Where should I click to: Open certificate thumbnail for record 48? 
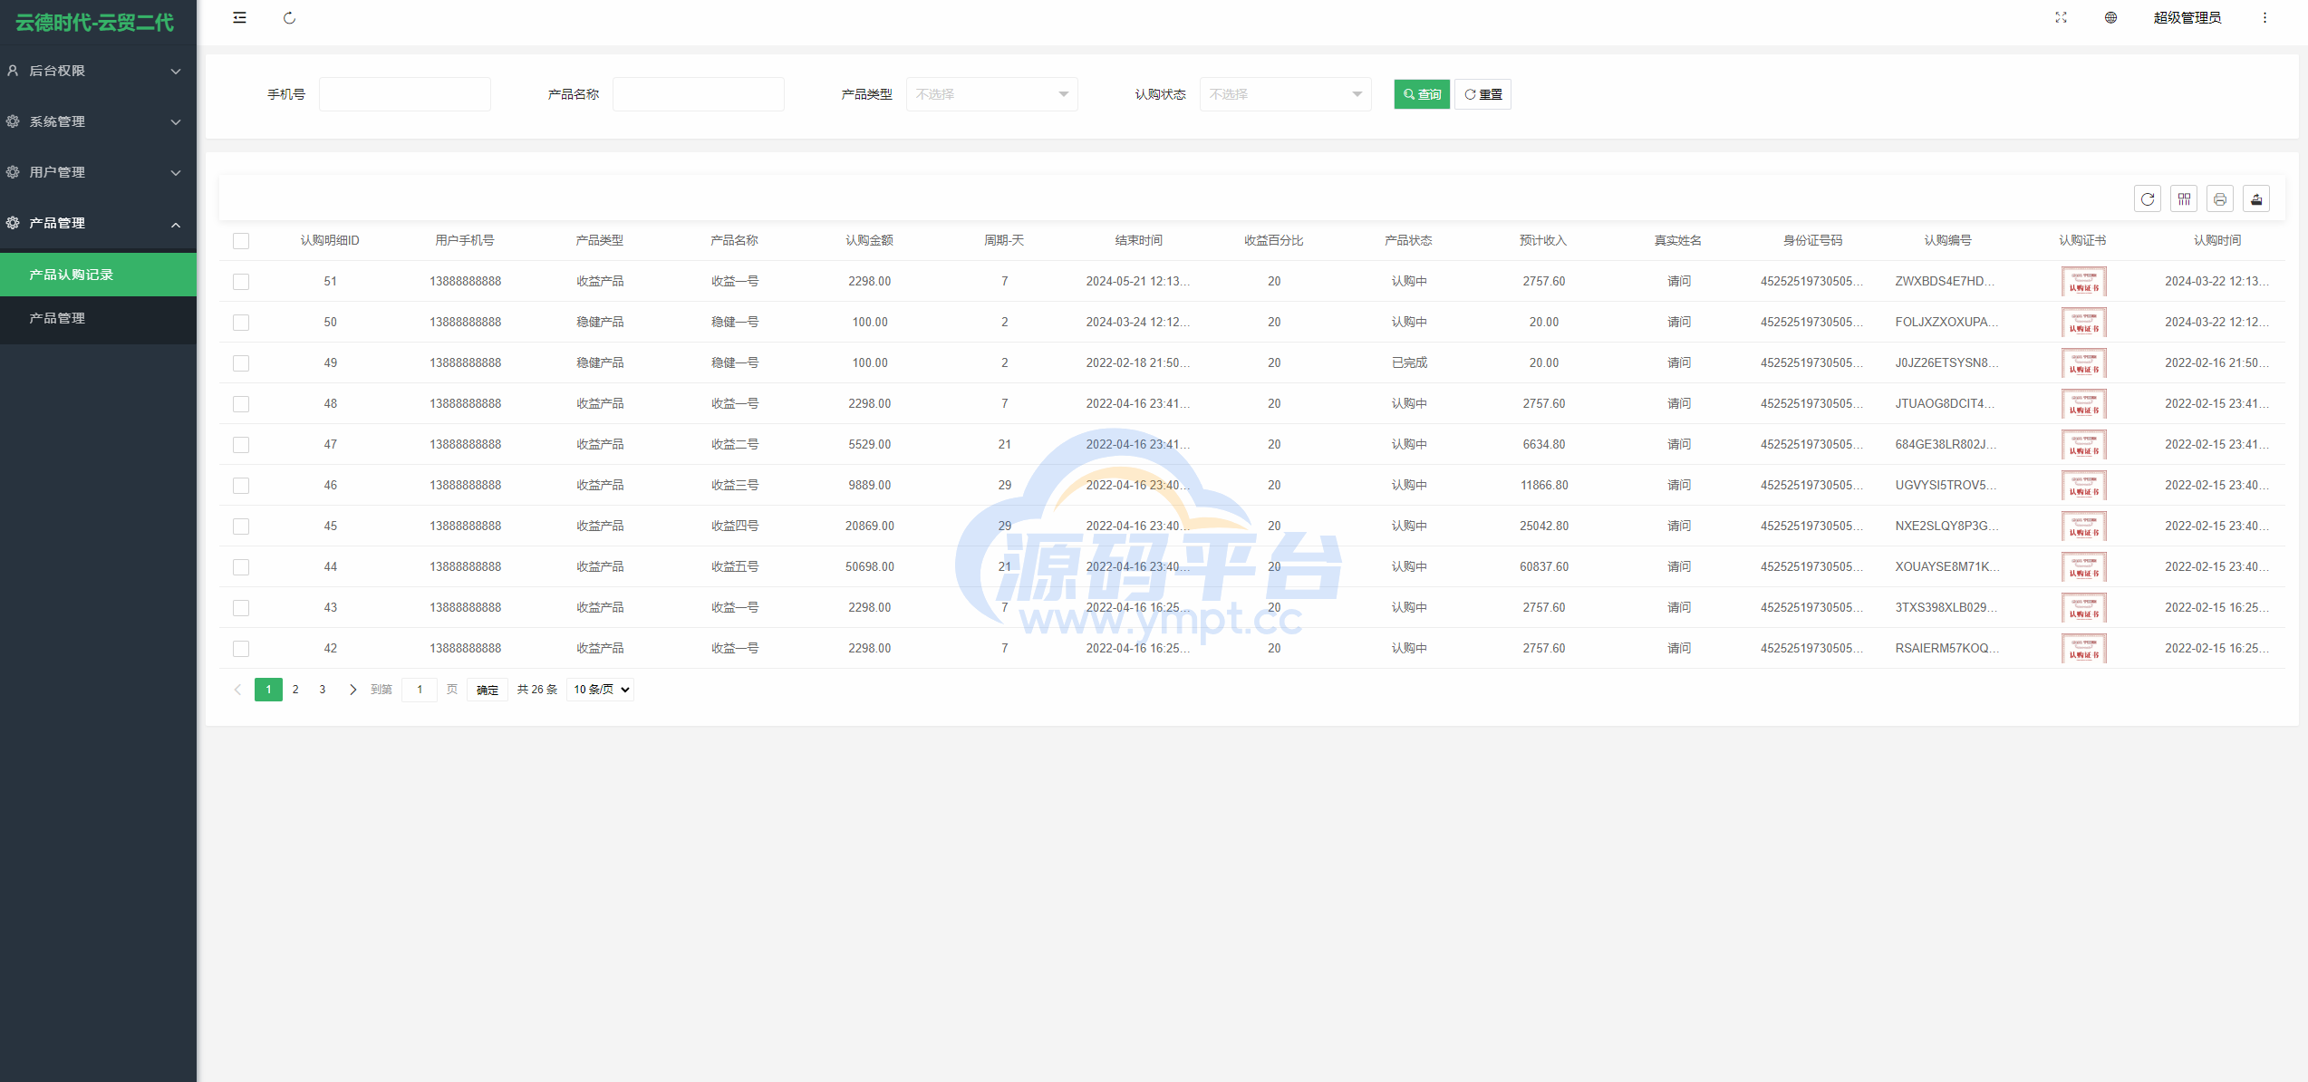coord(2083,404)
